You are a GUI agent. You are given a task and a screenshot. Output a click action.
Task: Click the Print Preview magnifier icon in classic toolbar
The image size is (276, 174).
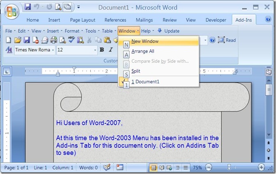(x=63, y=40)
